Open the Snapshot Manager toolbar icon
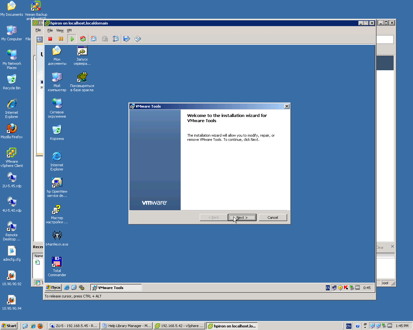413x330 pixels. pos(116,39)
